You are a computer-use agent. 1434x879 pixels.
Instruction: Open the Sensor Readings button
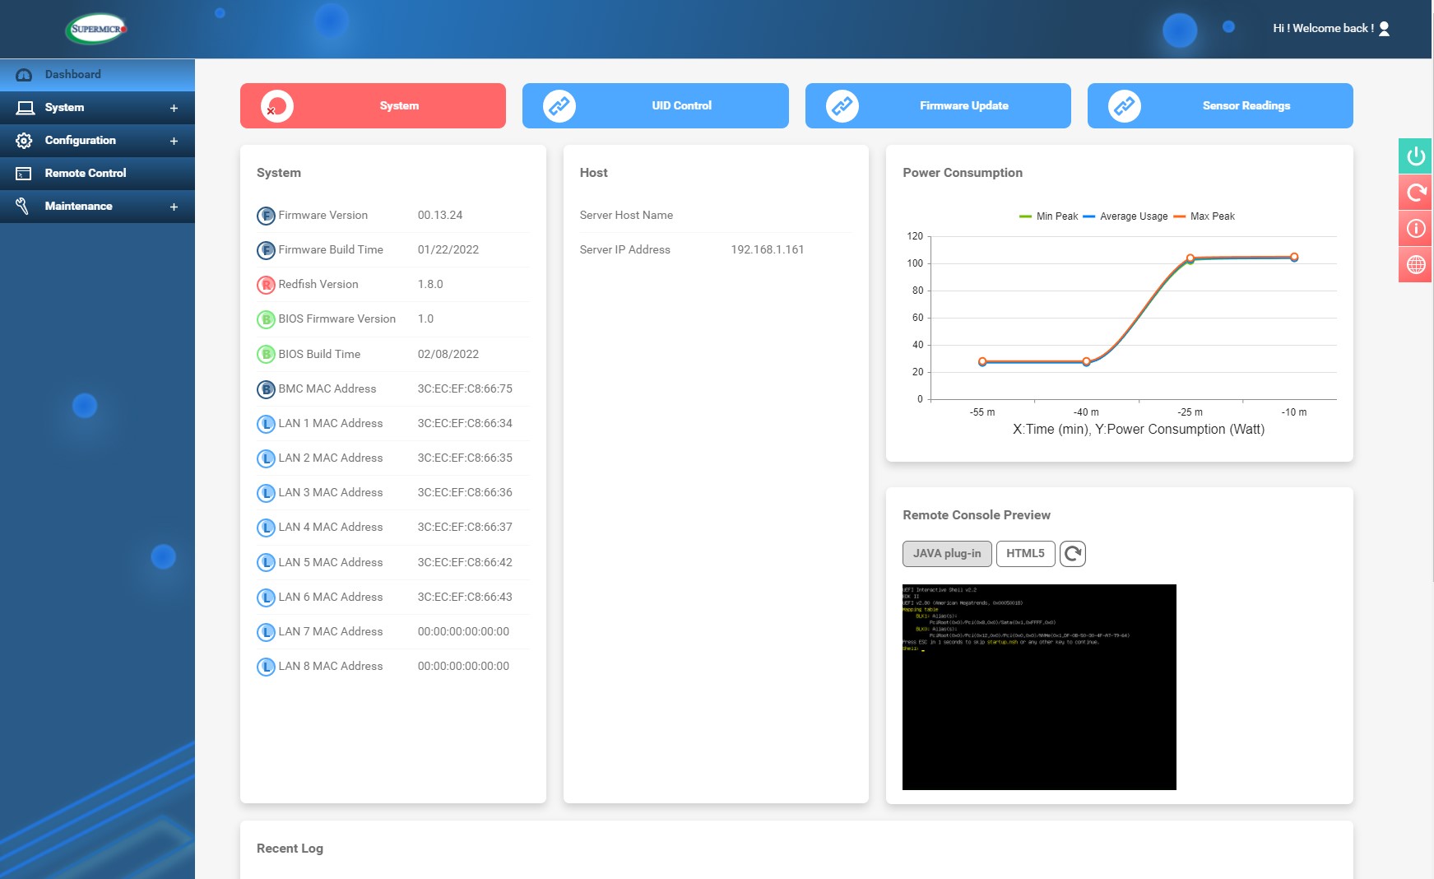(x=1220, y=106)
